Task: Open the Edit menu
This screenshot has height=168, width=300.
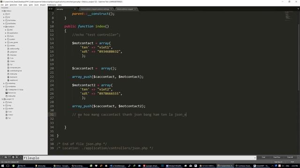Action: [7, 5]
